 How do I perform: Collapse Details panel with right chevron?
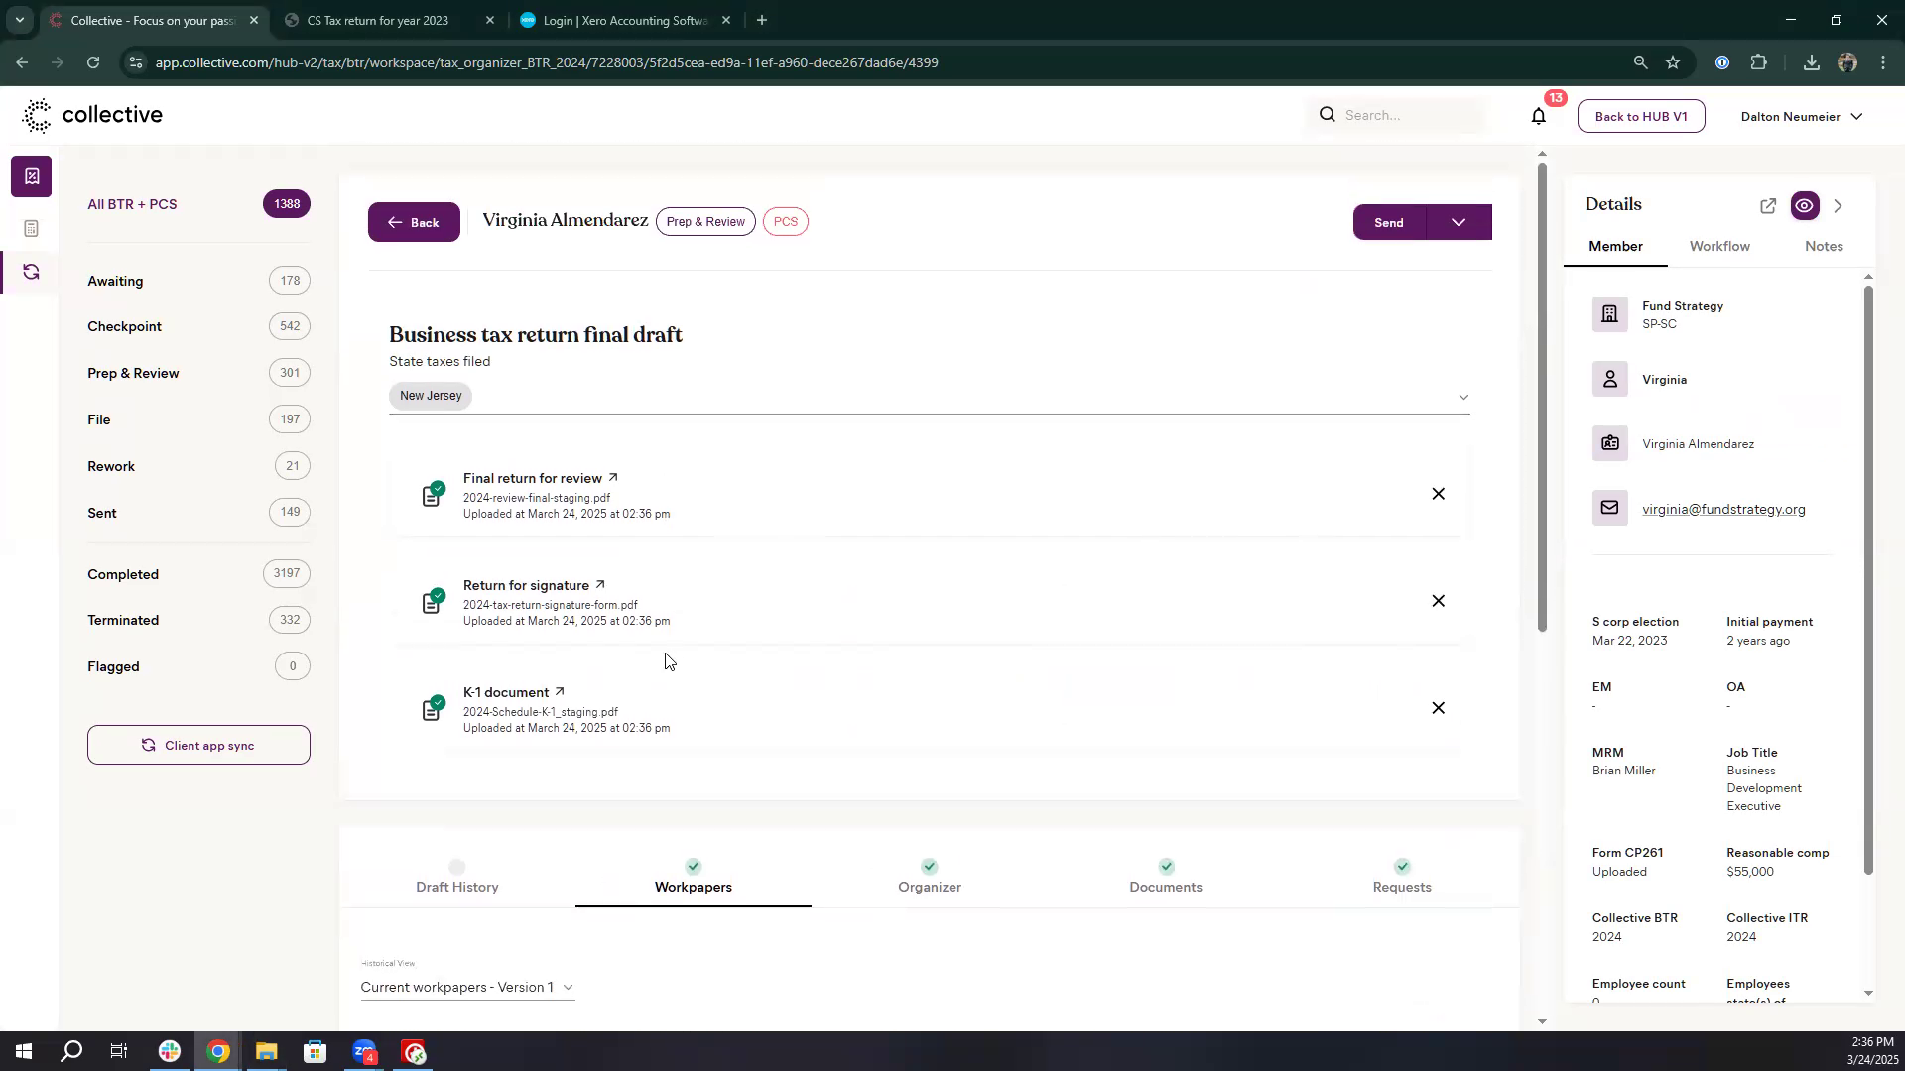[1838, 206]
